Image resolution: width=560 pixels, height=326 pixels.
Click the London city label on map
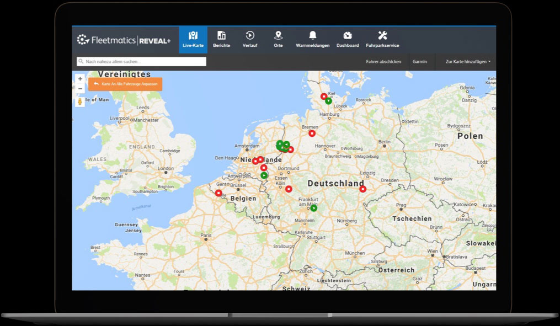[166, 168]
